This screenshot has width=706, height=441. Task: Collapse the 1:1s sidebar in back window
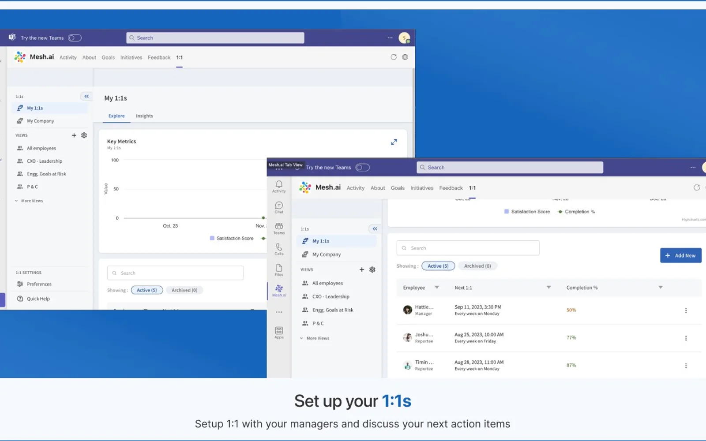click(86, 96)
